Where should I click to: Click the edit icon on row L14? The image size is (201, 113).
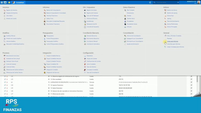(x=5, y=85)
